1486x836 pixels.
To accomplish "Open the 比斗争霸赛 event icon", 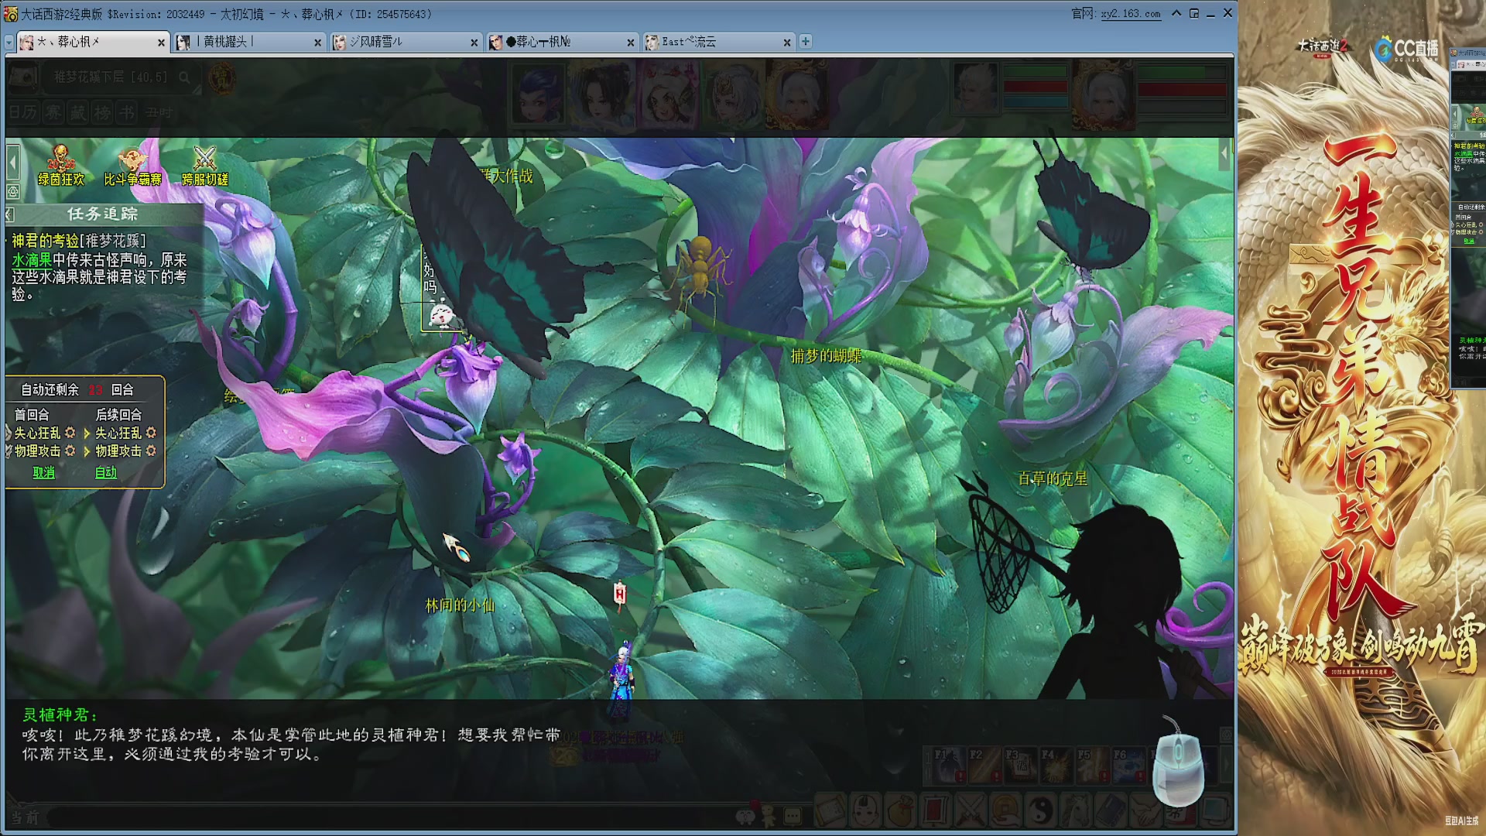I will (x=132, y=166).
